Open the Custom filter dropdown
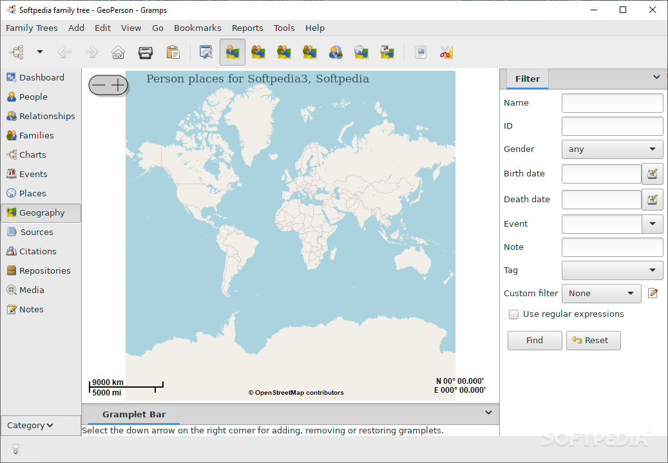The height and width of the screenshot is (463, 668). pyautogui.click(x=602, y=294)
